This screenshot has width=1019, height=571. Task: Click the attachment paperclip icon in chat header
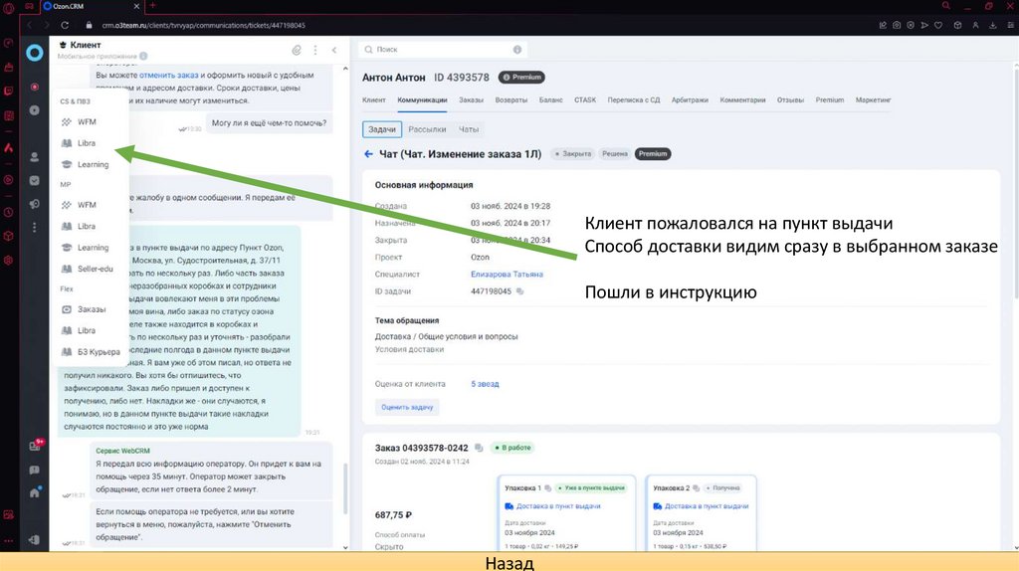297,50
